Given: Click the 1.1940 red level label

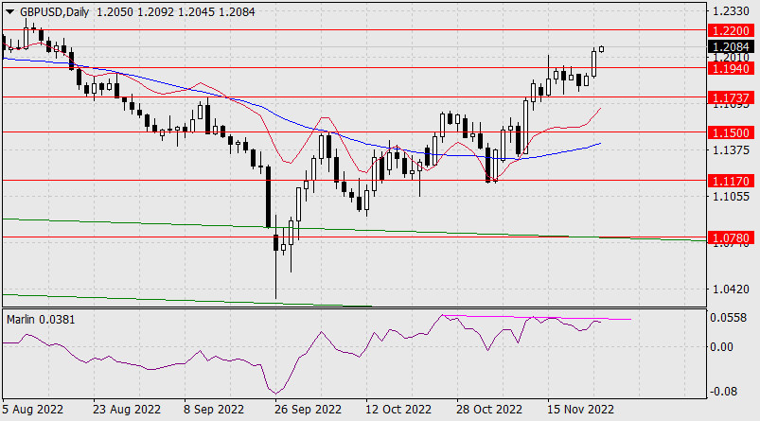Looking at the screenshot, I should pos(731,68).
